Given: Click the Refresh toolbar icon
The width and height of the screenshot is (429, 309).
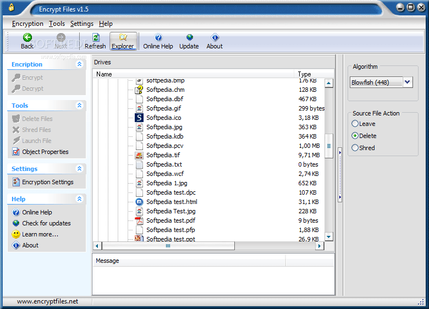Looking at the screenshot, I should (x=96, y=37).
